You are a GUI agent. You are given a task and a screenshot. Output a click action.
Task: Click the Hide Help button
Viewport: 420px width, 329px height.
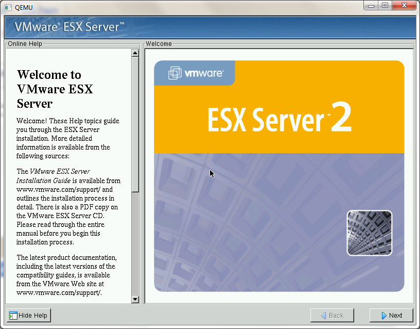pyautogui.click(x=28, y=315)
